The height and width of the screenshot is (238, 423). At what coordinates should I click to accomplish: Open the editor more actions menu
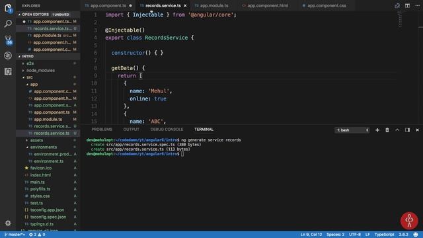[417, 5]
